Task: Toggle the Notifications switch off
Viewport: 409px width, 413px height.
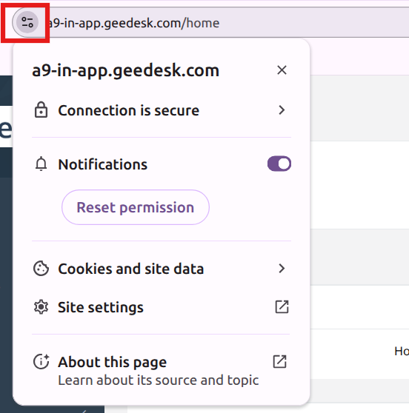Action: [279, 164]
